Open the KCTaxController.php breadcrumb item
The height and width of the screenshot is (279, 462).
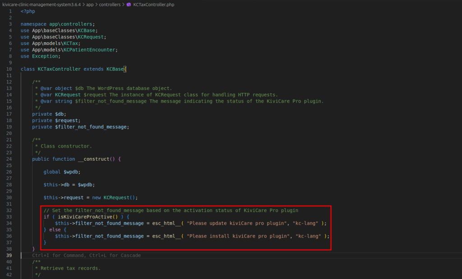tap(153, 4)
